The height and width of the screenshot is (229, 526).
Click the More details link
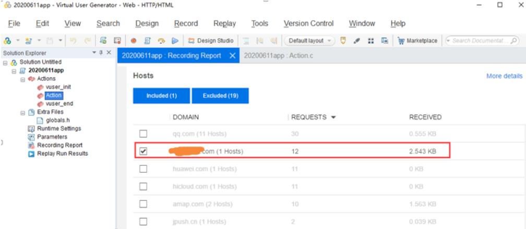tap(504, 76)
